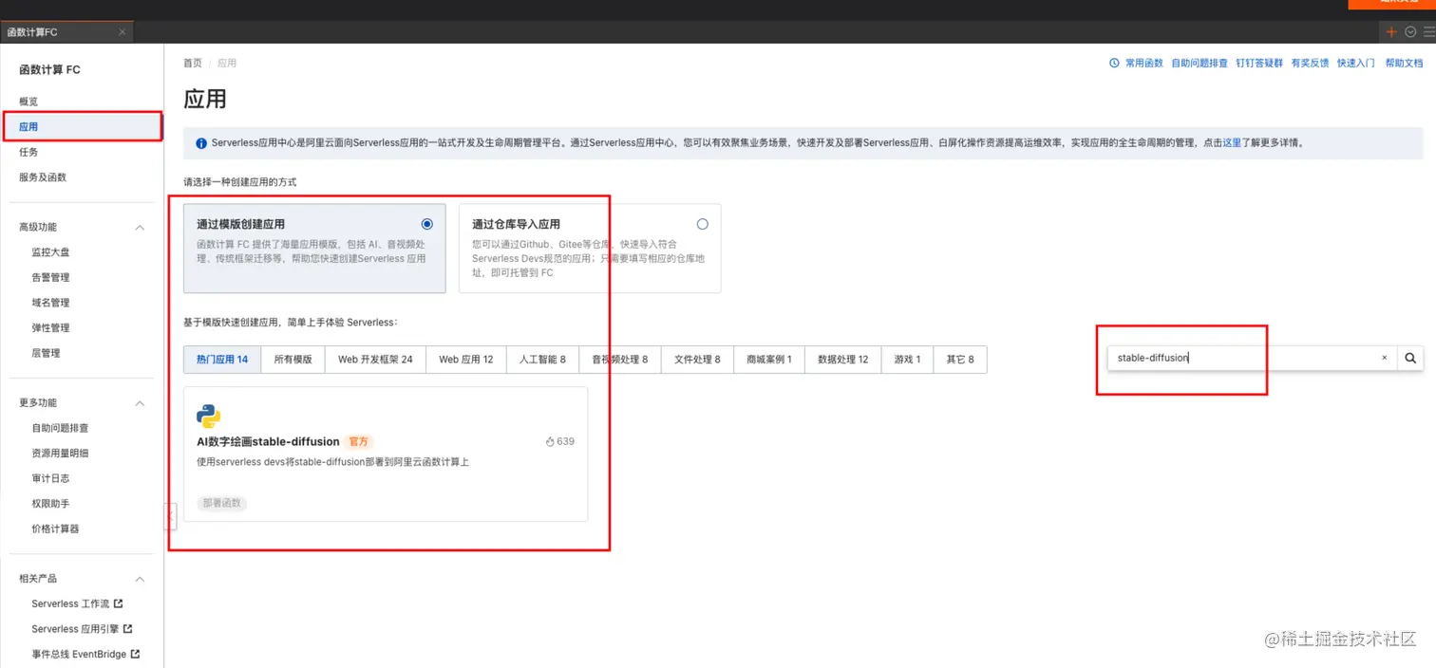Click the 钉钉答疑群 link
This screenshot has height=668, width=1436.
(1259, 63)
